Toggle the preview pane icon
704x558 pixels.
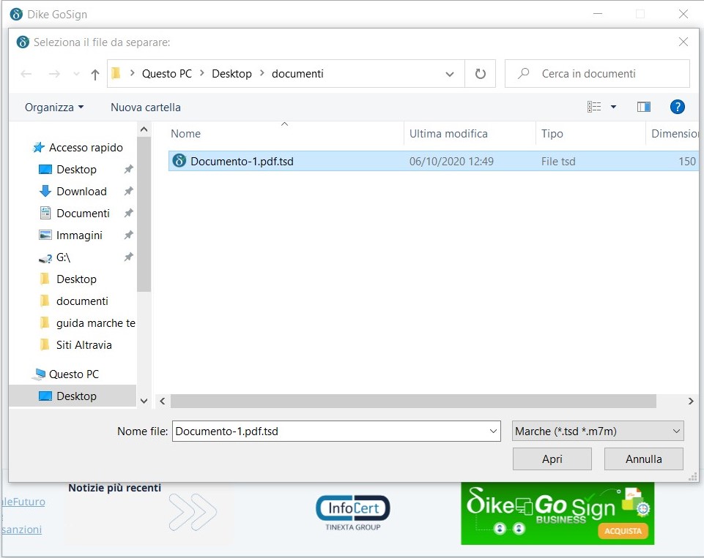[x=644, y=107]
